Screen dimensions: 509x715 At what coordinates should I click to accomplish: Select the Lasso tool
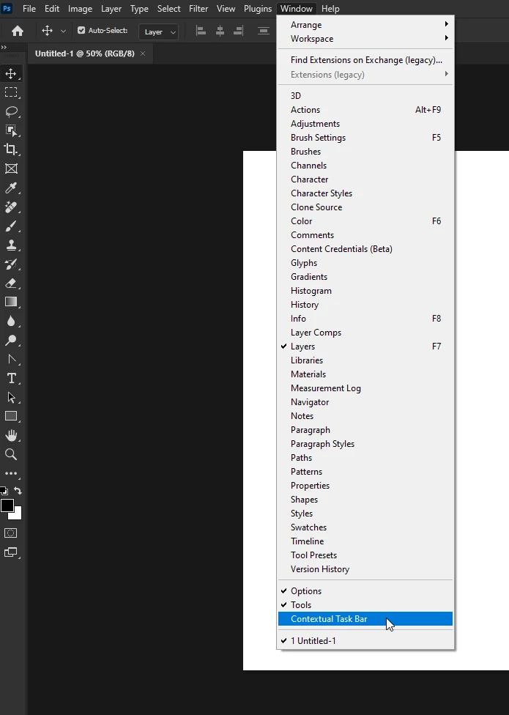(x=11, y=111)
